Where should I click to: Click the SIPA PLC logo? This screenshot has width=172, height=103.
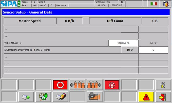(x=11, y=4)
